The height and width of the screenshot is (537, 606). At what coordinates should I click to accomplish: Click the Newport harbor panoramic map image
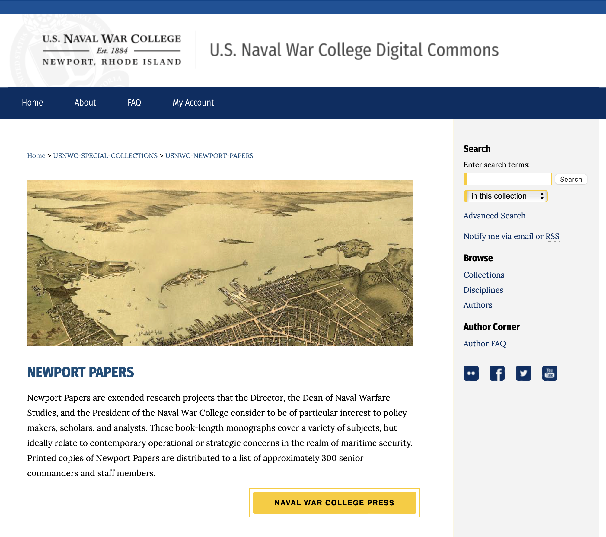coord(220,263)
